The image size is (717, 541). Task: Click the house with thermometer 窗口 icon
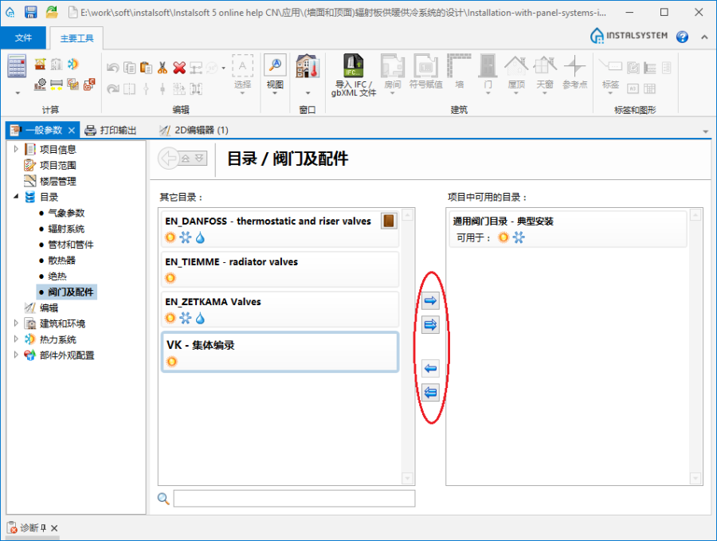coord(308,66)
